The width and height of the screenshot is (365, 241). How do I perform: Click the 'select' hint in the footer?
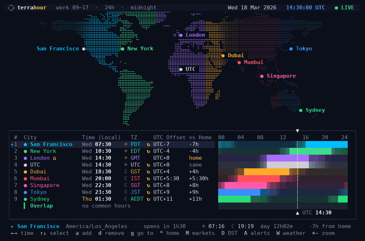pyautogui.click(x=54, y=233)
